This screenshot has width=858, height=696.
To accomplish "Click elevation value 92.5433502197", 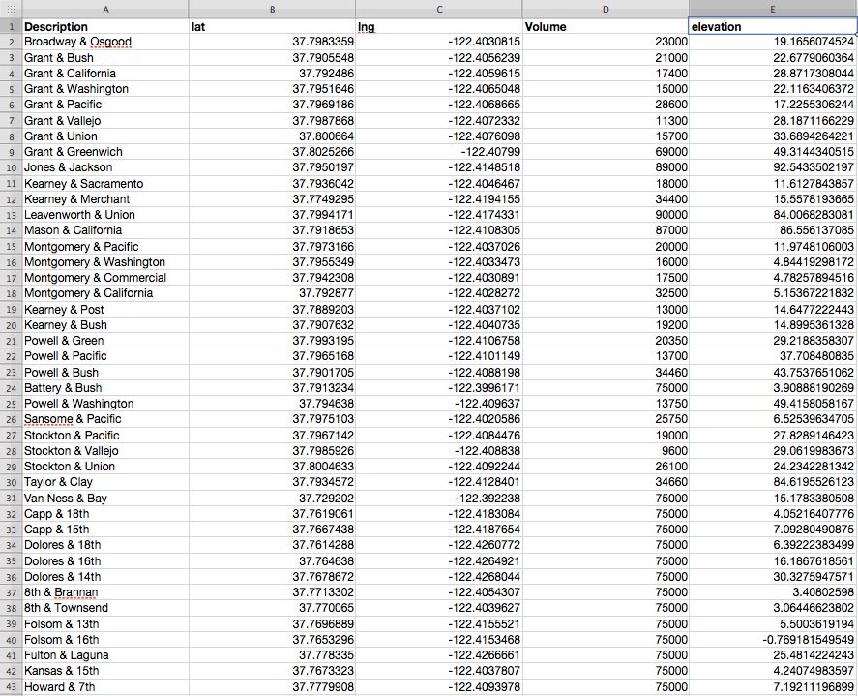I will point(773,167).
